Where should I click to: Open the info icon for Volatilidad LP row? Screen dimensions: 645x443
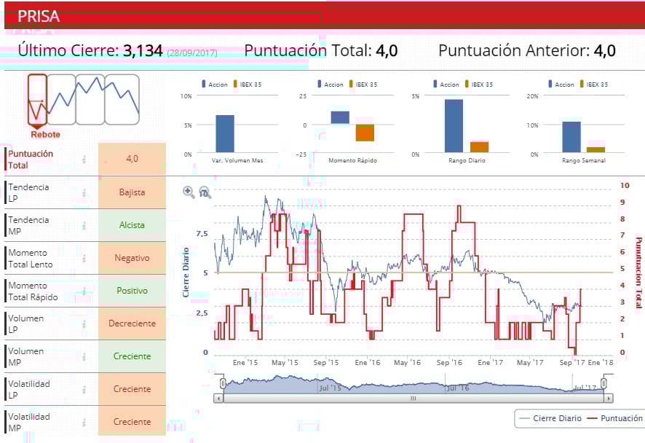coord(84,390)
